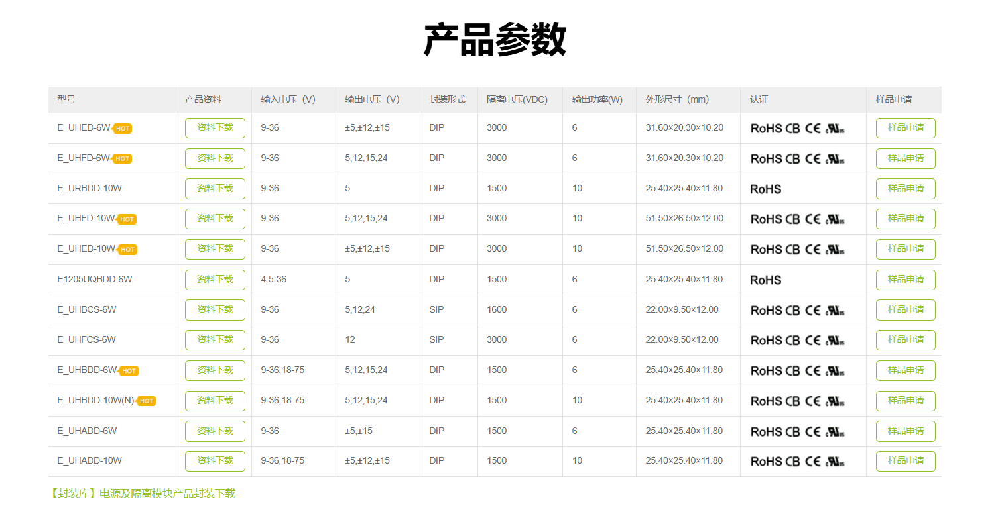Image resolution: width=994 pixels, height=528 pixels.
Task: Open the E_UHBDD-6W model entry
Action: (x=87, y=370)
